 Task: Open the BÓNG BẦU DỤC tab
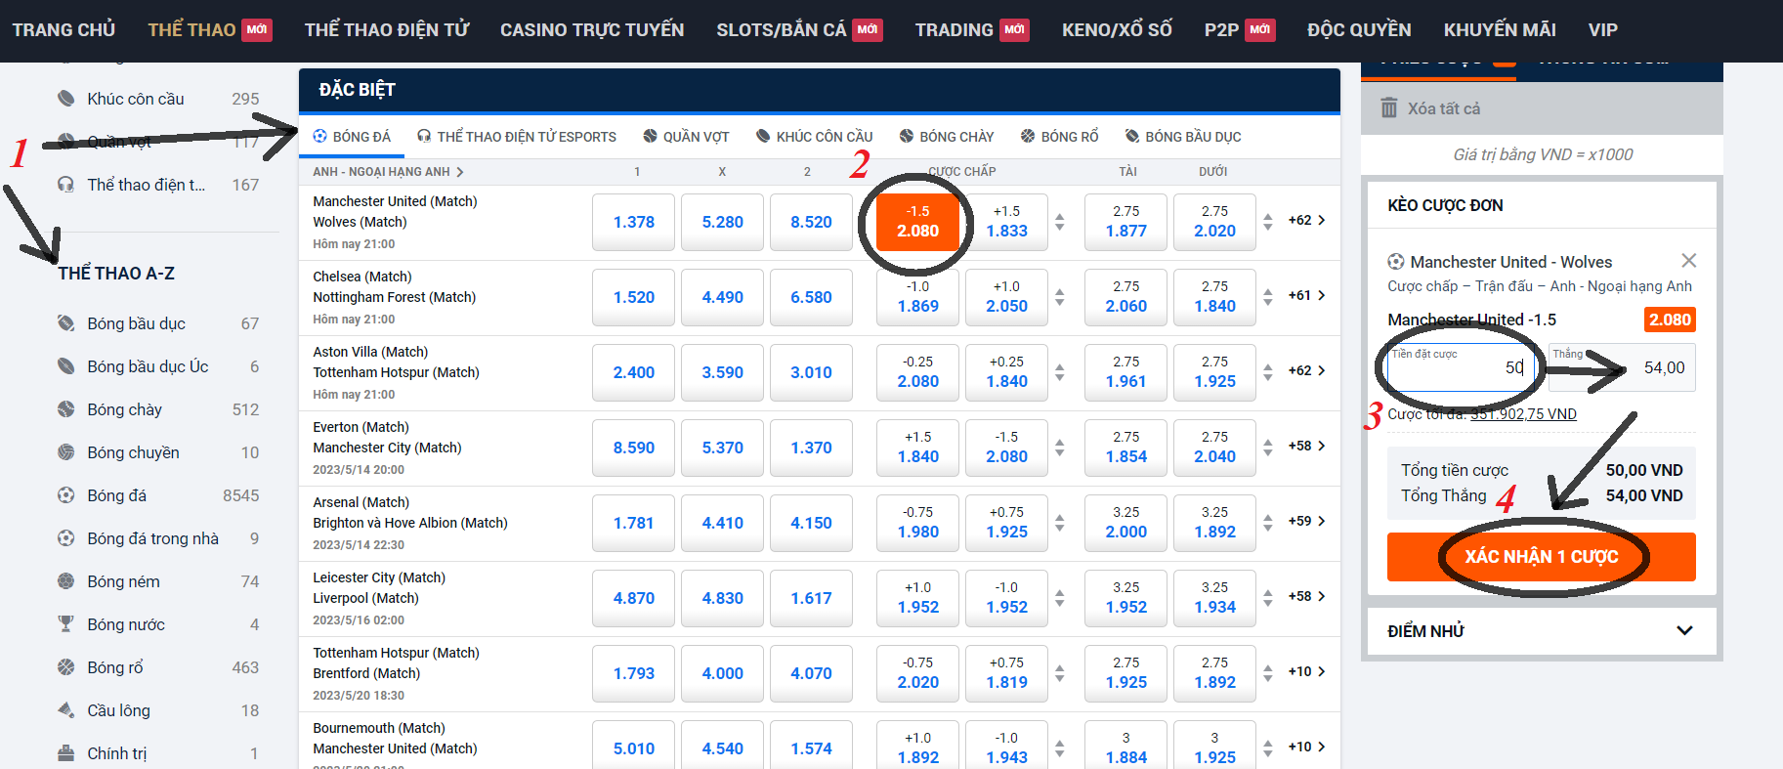point(1183,137)
